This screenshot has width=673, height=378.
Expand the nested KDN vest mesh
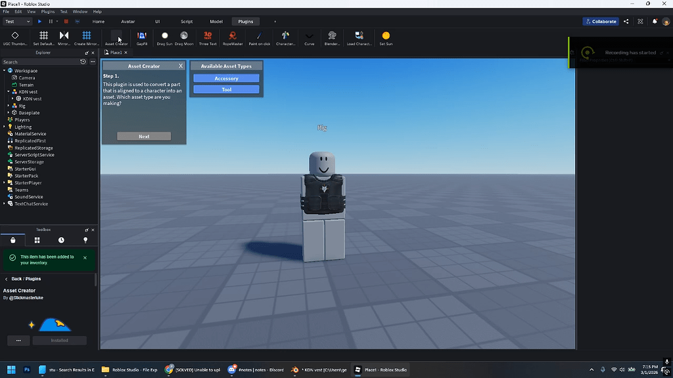tap(13, 98)
